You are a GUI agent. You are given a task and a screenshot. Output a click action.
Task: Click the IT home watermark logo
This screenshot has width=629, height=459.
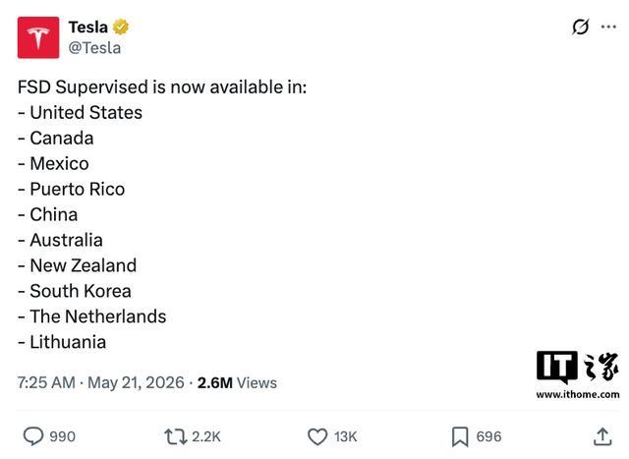[x=577, y=368]
